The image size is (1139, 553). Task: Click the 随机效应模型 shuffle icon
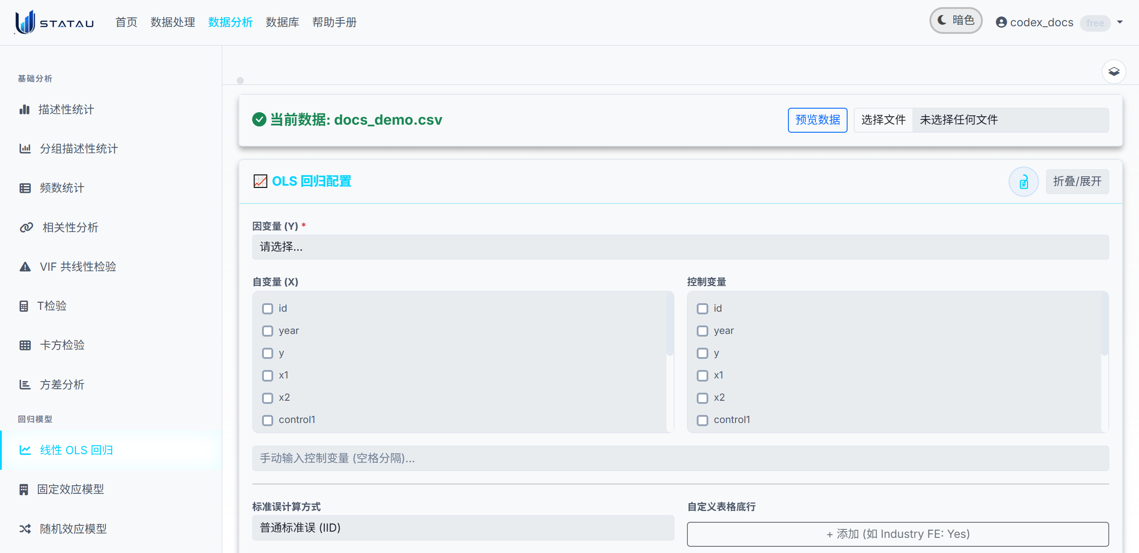(25, 529)
